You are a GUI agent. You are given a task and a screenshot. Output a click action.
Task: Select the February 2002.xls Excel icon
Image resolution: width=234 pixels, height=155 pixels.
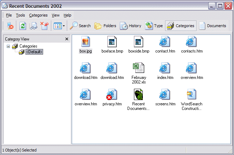click(139, 68)
